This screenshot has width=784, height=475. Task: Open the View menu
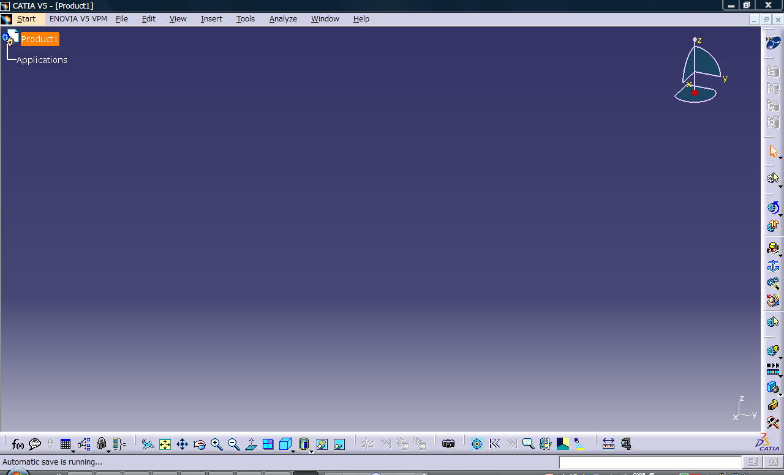(178, 19)
